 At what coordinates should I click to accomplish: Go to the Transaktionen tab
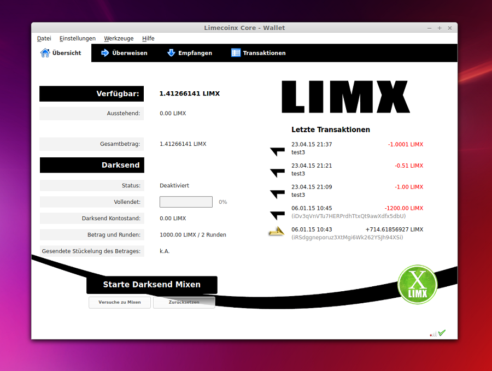[x=258, y=53]
